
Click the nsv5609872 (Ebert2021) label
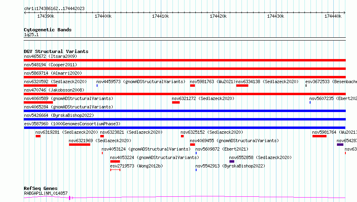pos(222,149)
